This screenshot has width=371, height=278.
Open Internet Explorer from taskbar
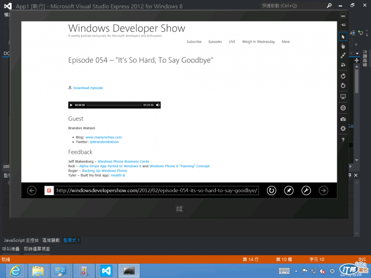(15, 271)
